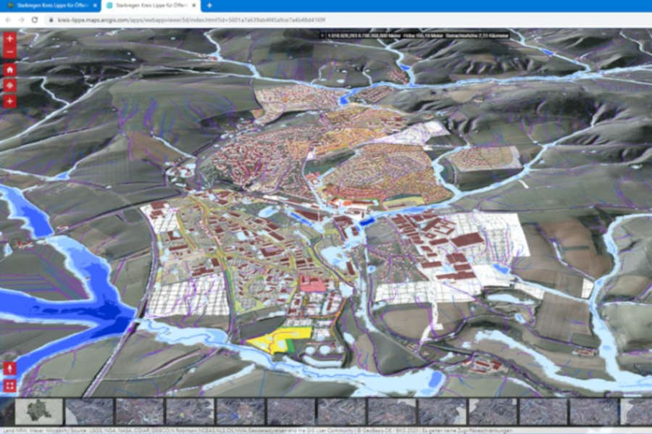Switch to the first Starkregen Kreis Lippe tab

click(49, 6)
